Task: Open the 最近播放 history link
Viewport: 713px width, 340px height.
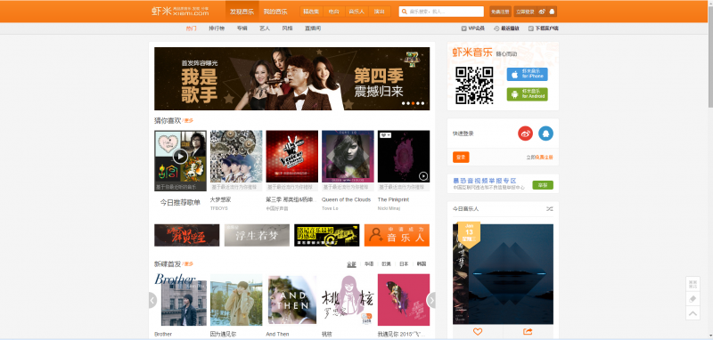Action: click(506, 28)
